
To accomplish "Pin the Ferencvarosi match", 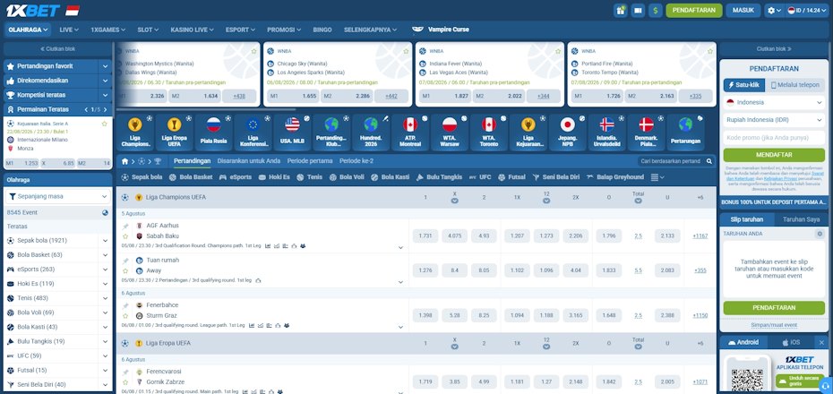I will click(x=125, y=373).
